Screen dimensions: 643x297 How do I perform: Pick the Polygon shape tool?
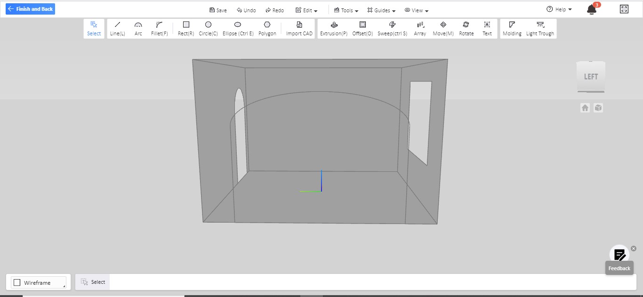[x=267, y=28]
